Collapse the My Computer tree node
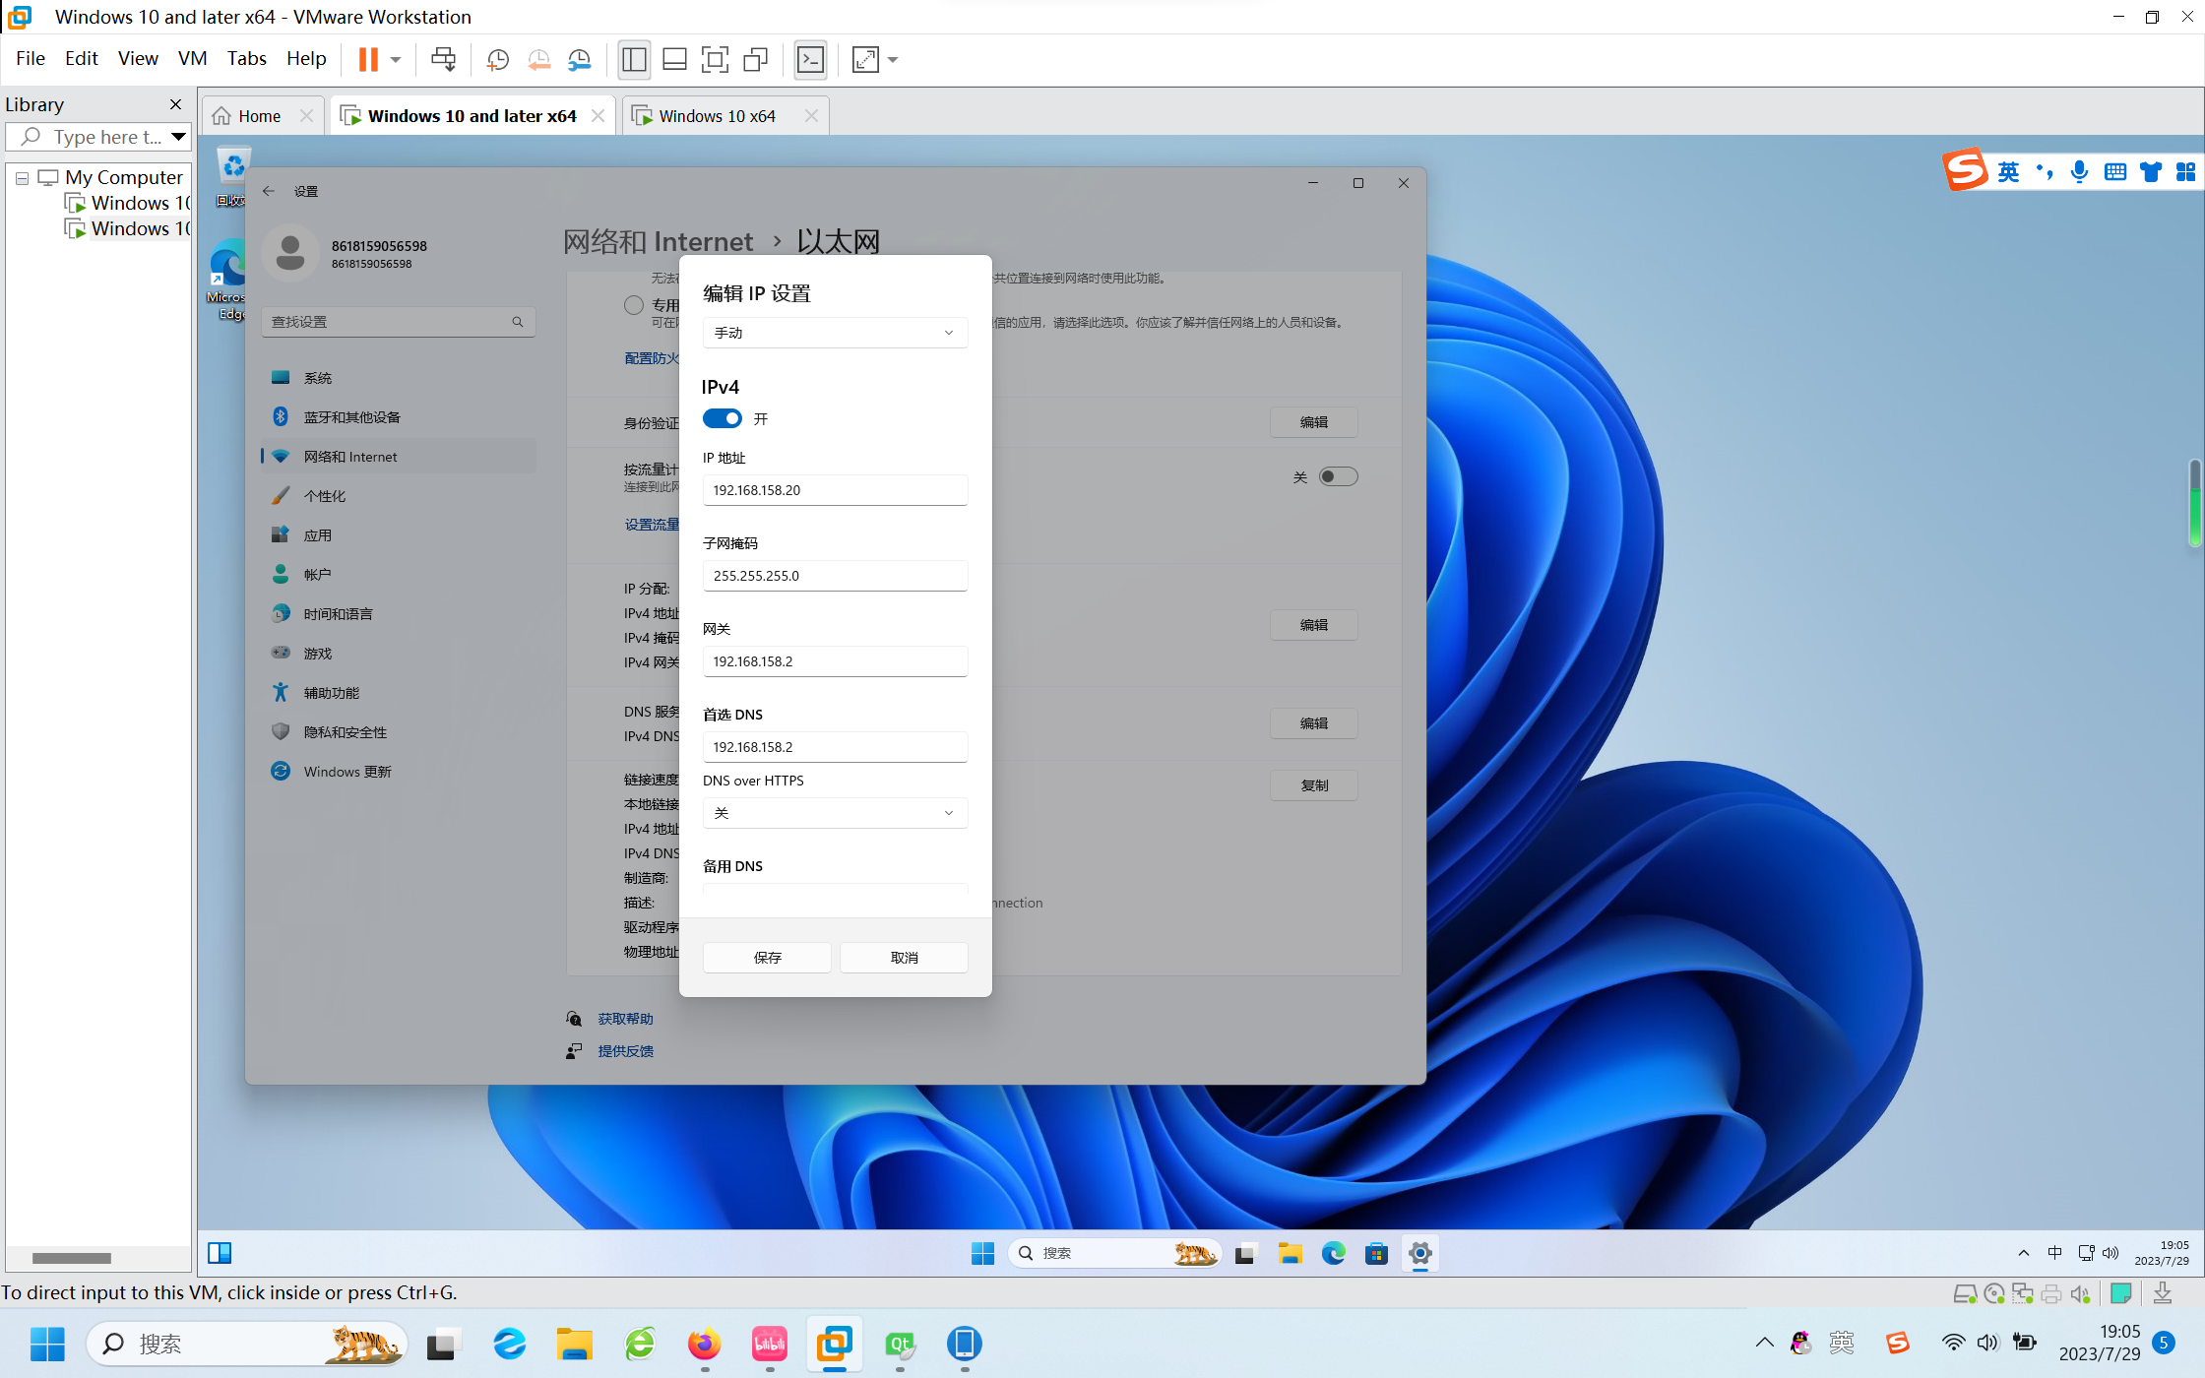The width and height of the screenshot is (2205, 1378). [x=22, y=178]
